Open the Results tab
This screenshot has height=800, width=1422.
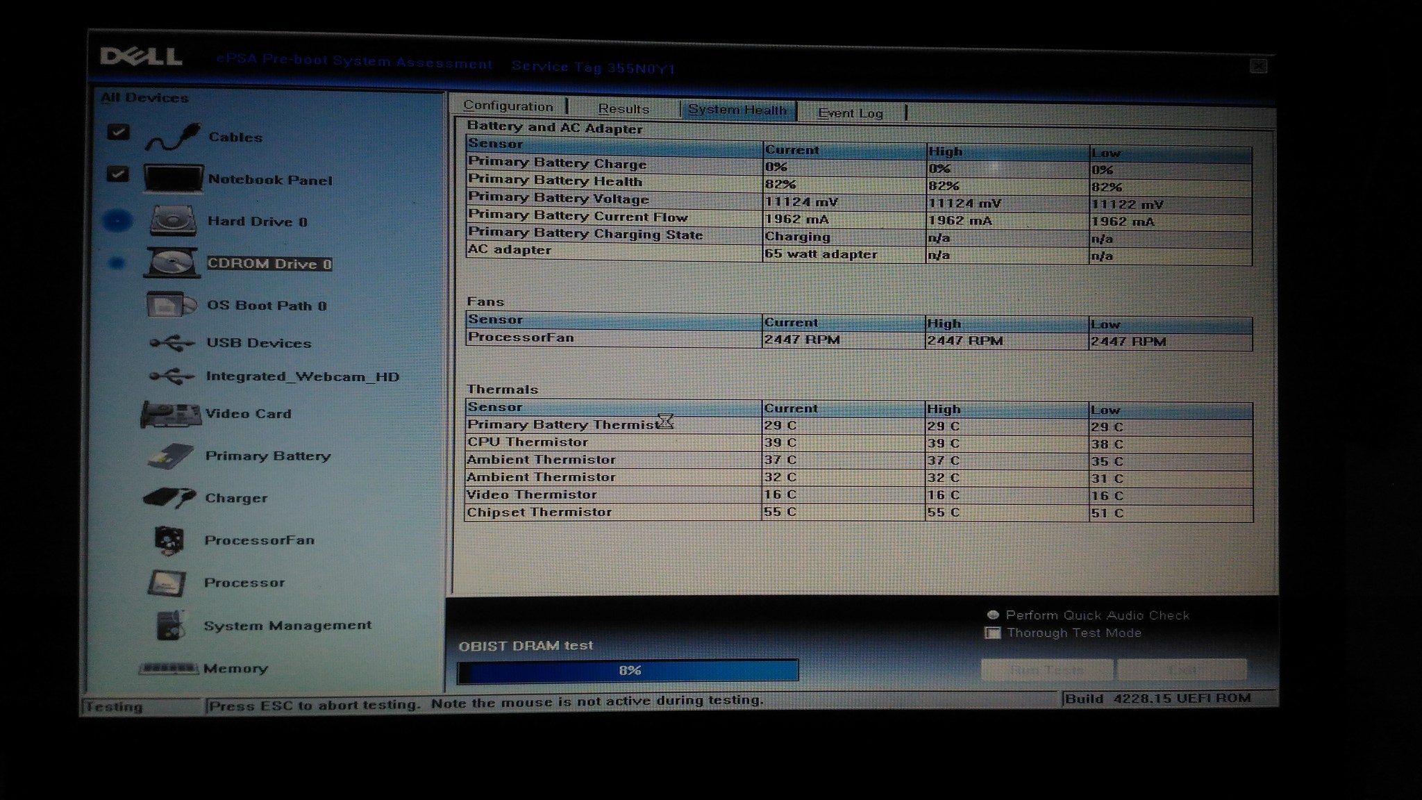(x=624, y=109)
